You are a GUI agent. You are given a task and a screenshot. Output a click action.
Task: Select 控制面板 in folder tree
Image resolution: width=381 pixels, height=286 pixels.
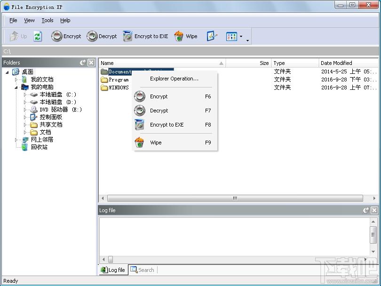(51, 117)
